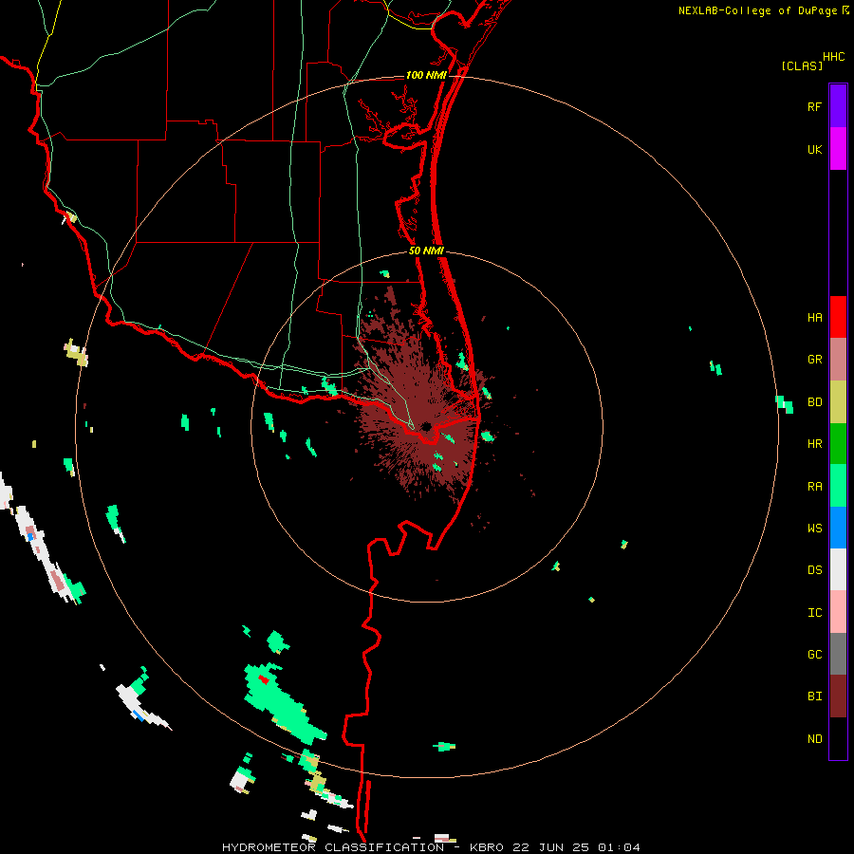The height and width of the screenshot is (854, 854).
Task: Select the white DS legend swatch
Action: tap(838, 569)
